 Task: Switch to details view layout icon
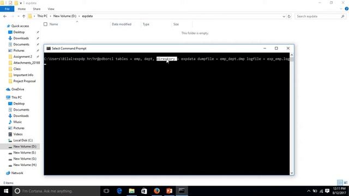[x=340, y=182]
